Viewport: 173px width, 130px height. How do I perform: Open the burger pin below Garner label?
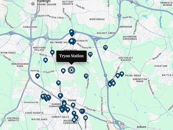coord(73,105)
